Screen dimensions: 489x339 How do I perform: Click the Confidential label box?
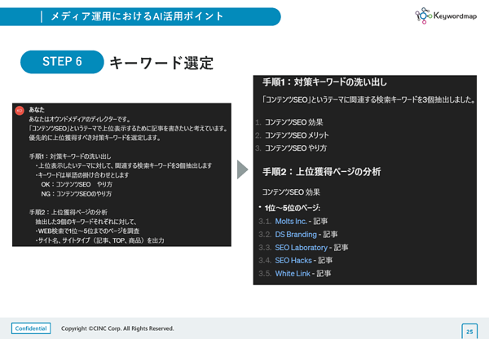tap(31, 328)
